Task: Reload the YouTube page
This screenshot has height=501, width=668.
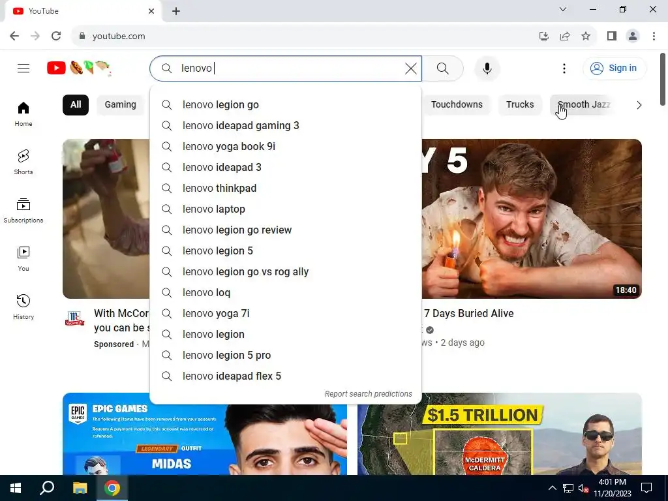Action: click(x=56, y=37)
